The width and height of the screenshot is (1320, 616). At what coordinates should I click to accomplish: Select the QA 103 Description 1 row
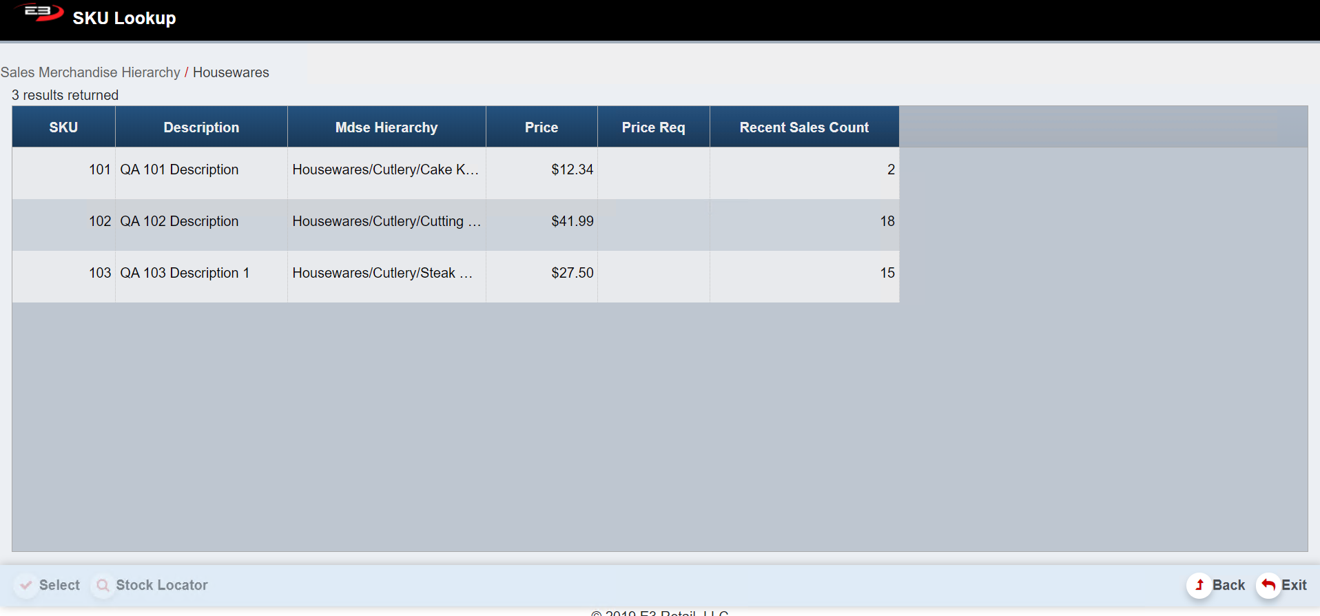[185, 273]
